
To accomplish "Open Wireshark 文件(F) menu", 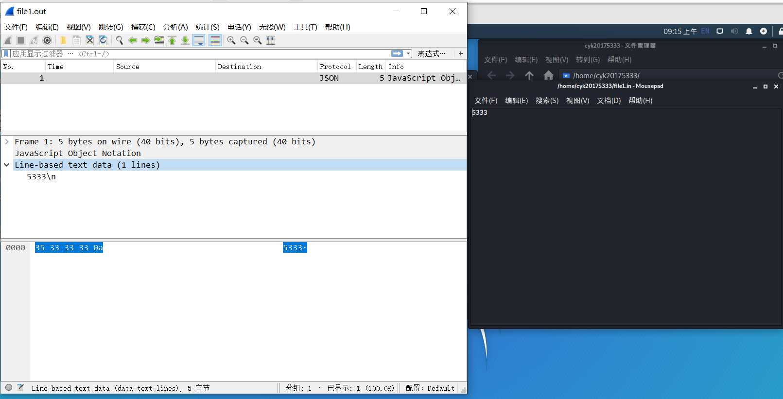I will click(x=16, y=27).
